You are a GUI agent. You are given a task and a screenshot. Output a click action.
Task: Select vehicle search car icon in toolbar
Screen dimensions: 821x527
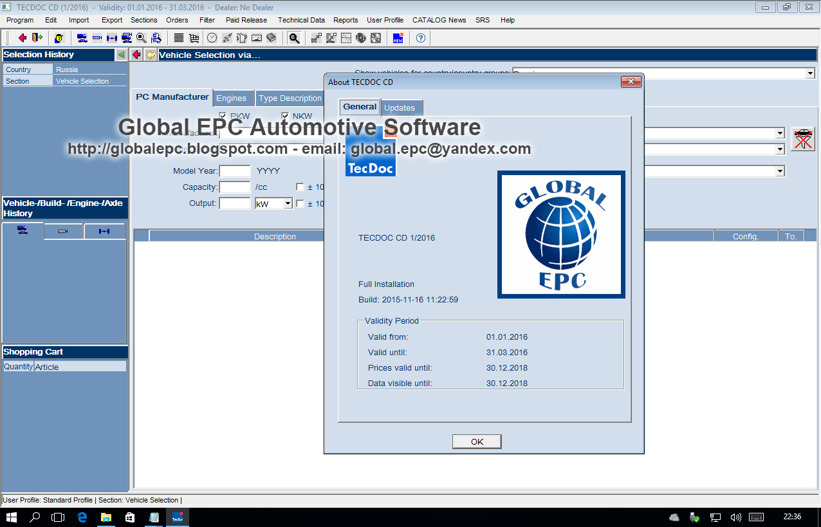(82, 38)
